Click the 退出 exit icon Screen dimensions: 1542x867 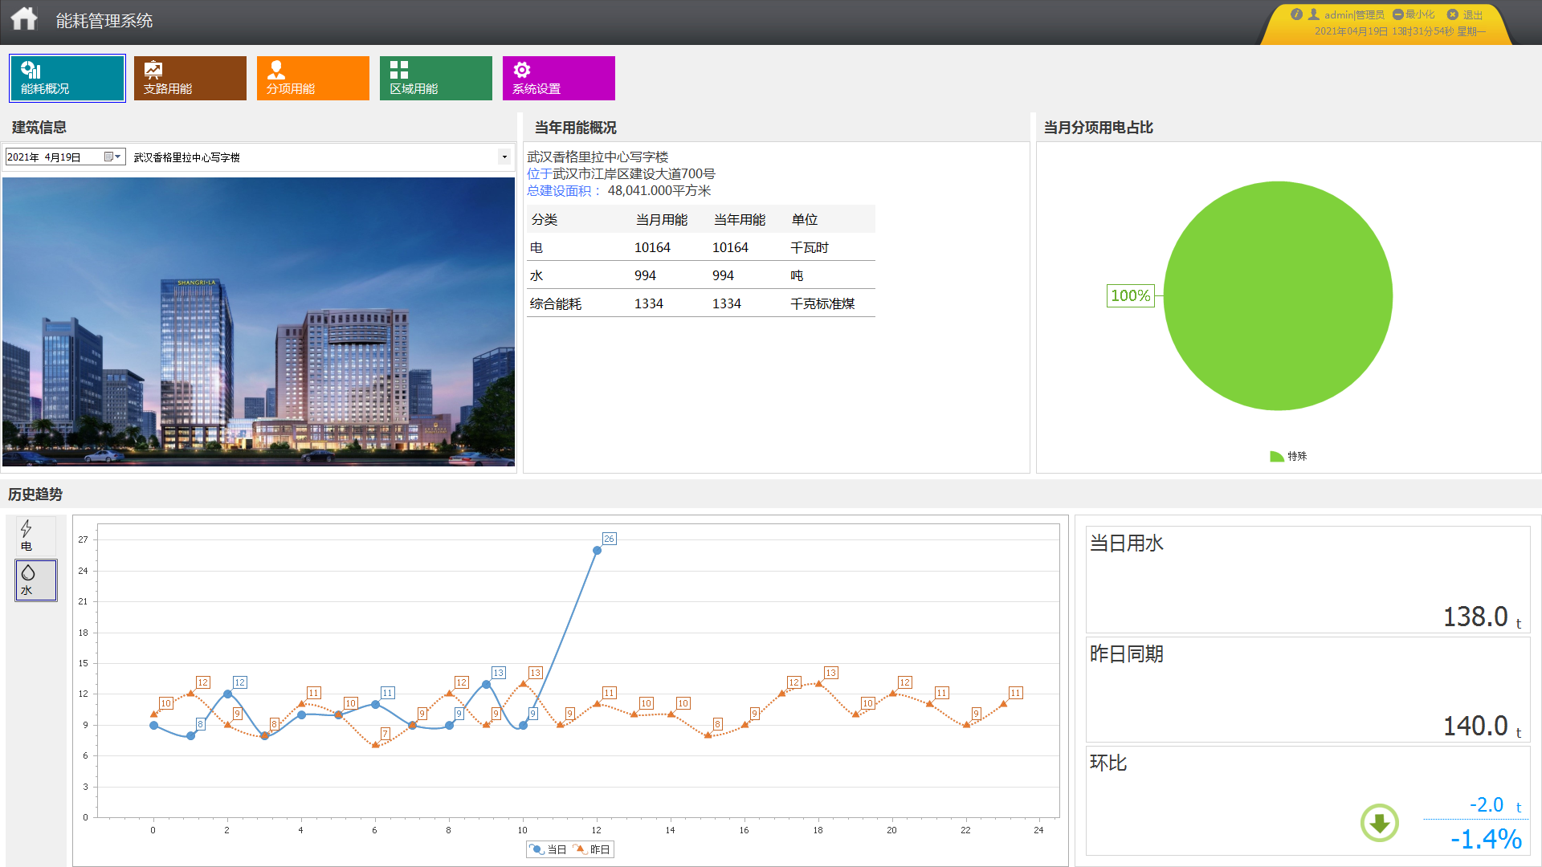pyautogui.click(x=1452, y=14)
